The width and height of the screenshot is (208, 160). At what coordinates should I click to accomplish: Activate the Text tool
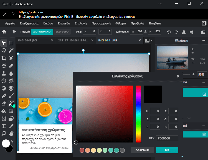4,126
